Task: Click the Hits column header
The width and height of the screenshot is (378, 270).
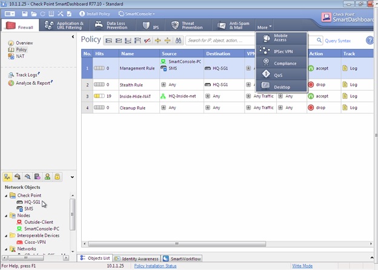Action: click(106, 53)
